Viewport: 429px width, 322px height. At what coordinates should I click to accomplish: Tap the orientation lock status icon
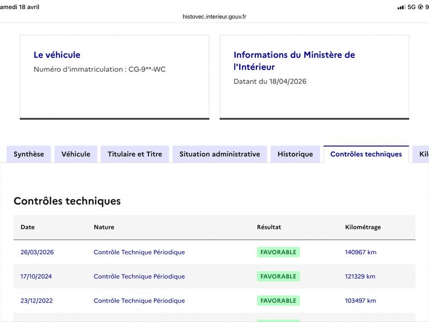(x=420, y=7)
